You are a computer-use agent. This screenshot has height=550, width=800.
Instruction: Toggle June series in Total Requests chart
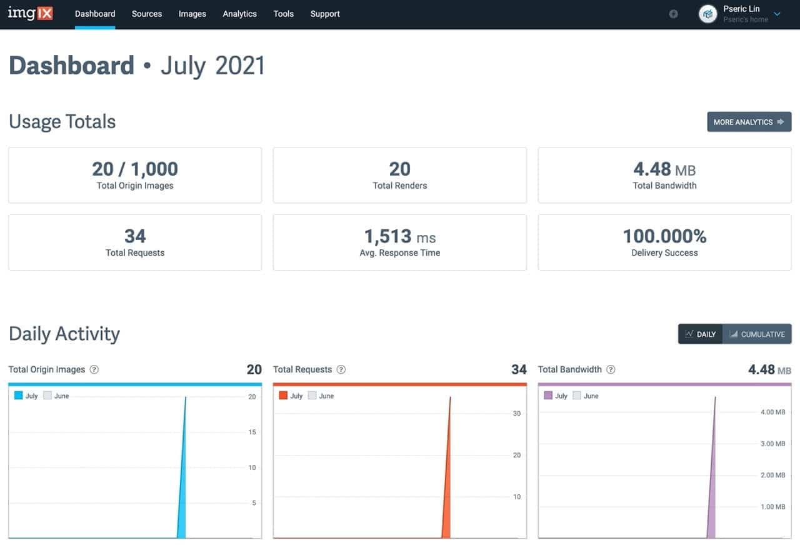click(321, 396)
